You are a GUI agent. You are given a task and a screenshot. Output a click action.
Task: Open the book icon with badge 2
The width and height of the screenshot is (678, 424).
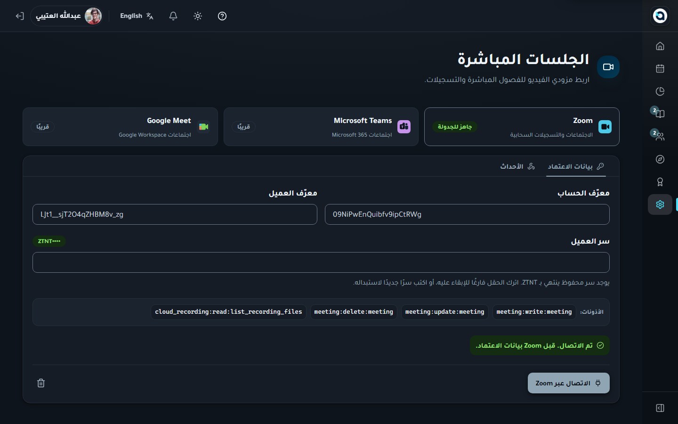(x=660, y=114)
